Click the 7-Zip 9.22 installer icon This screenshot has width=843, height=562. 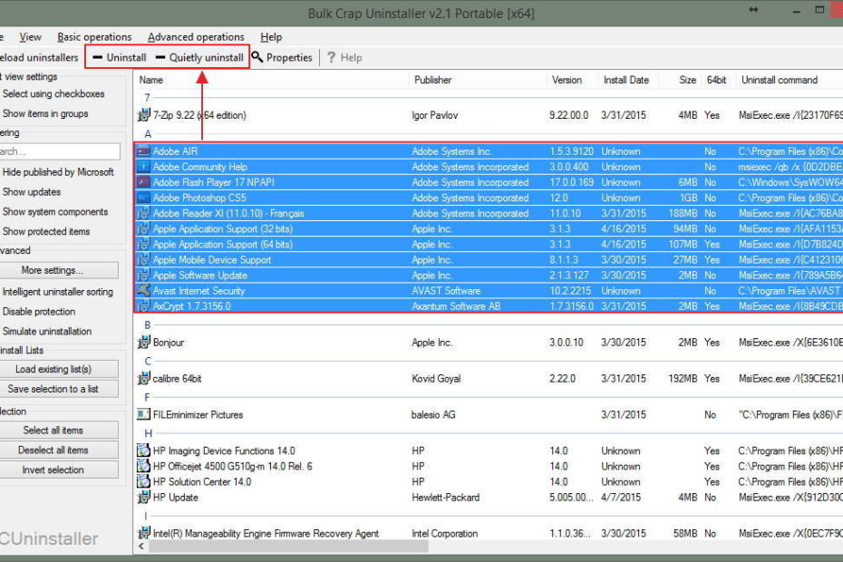(x=143, y=115)
